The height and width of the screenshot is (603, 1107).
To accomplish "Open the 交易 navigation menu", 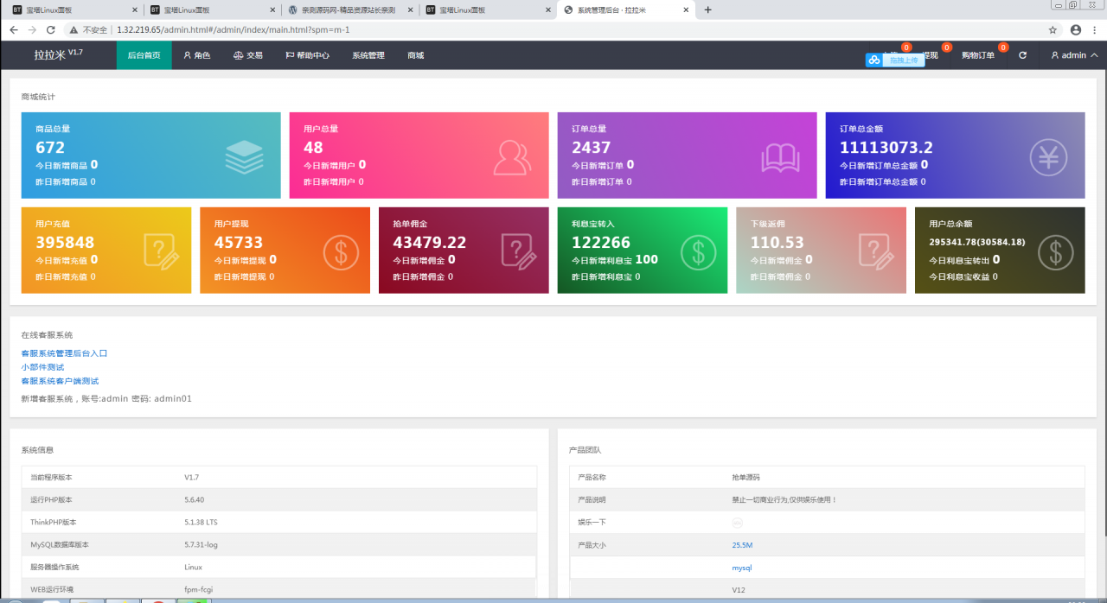I will pyautogui.click(x=248, y=55).
